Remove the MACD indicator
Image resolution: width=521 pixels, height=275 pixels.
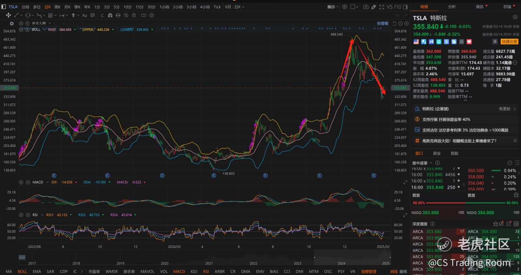(x=28, y=182)
